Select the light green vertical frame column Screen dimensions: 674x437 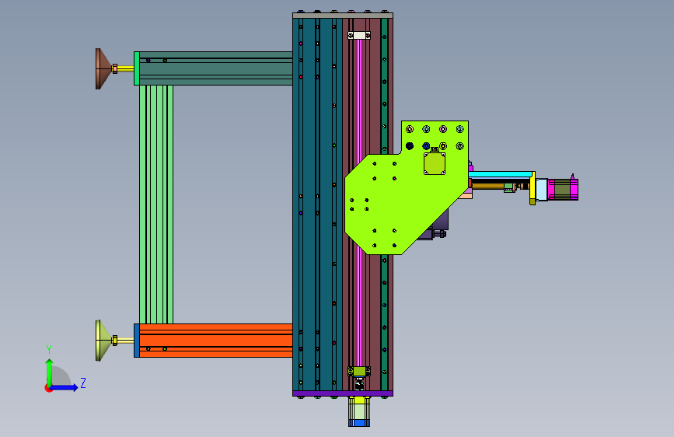(156, 205)
